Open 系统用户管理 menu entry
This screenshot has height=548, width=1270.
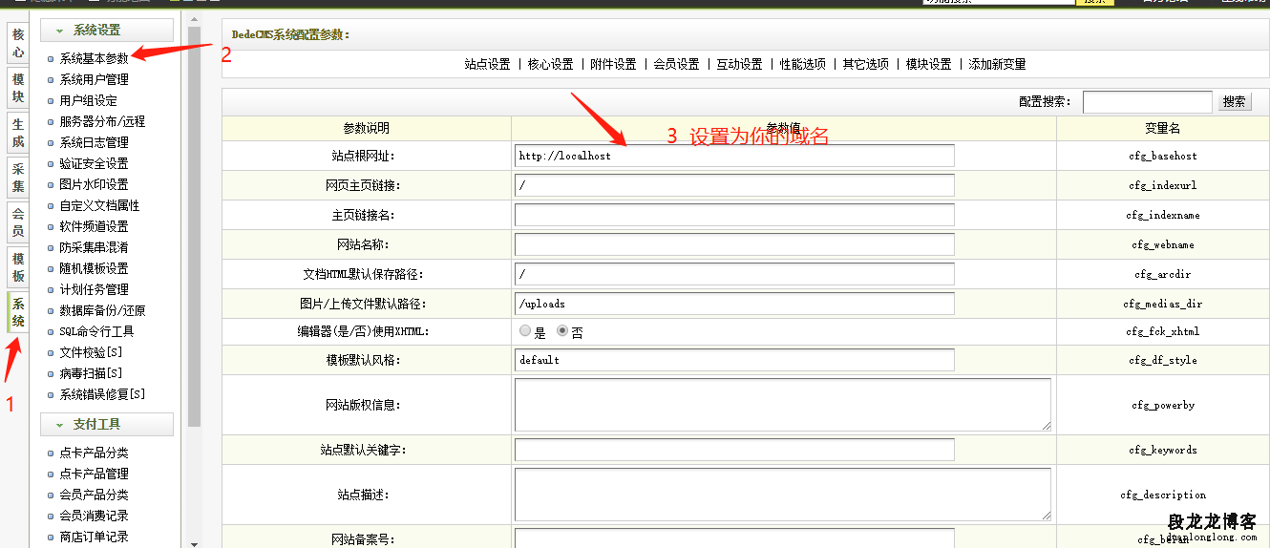click(x=94, y=79)
